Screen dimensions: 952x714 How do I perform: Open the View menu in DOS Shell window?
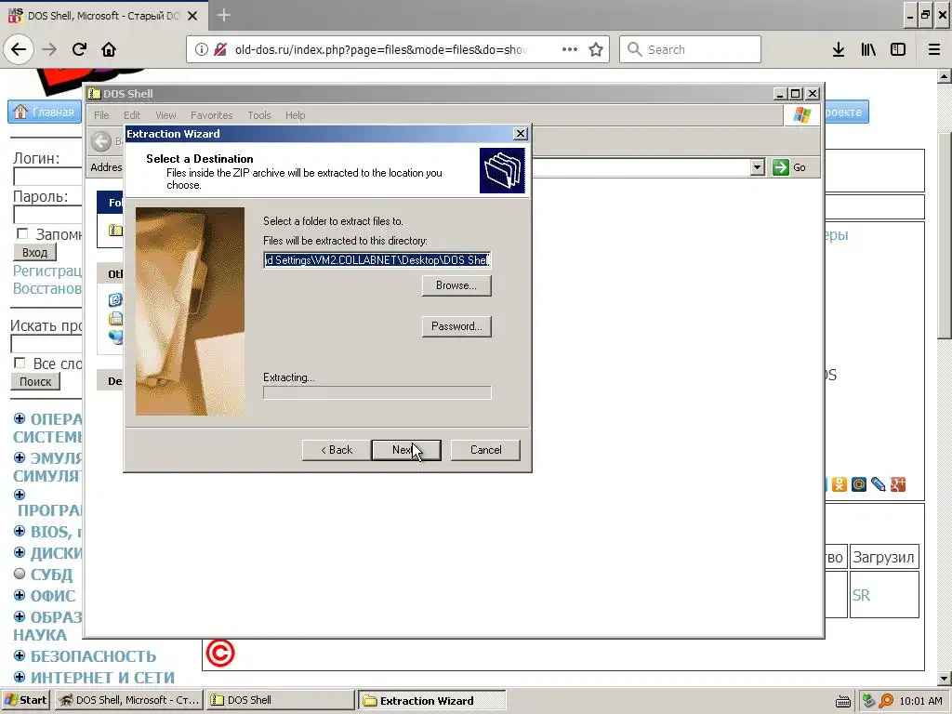click(x=165, y=114)
